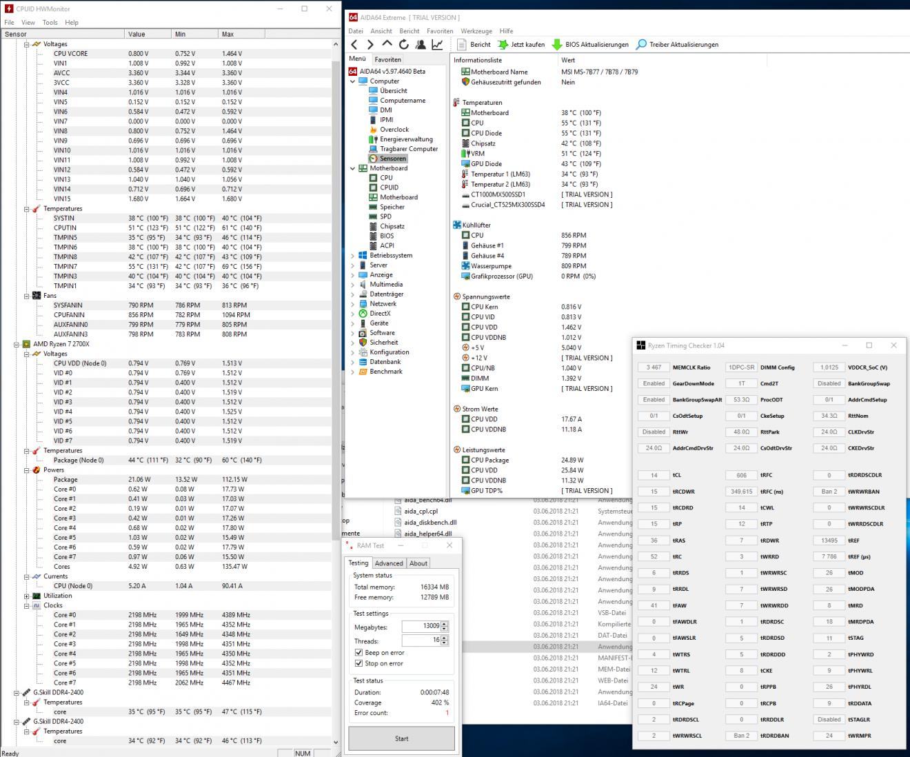Click Jetzt kaufen green star icon
This screenshot has height=757, width=910.
click(x=502, y=45)
